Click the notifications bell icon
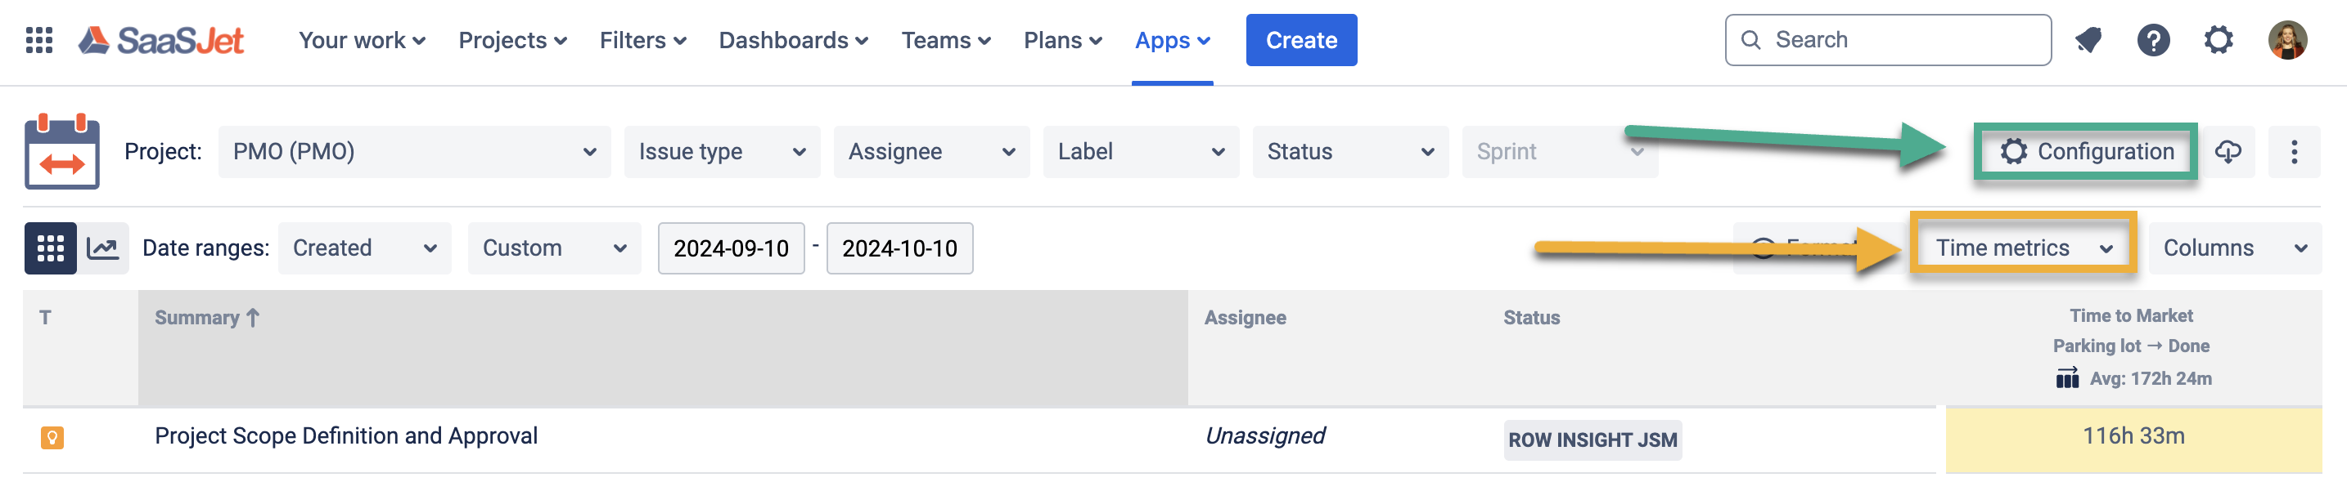 (2088, 40)
